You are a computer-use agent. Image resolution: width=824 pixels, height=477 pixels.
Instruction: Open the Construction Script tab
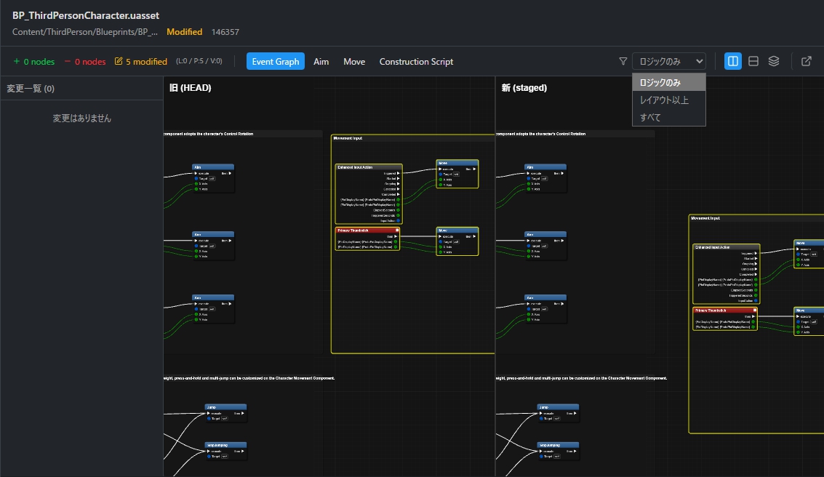point(416,62)
